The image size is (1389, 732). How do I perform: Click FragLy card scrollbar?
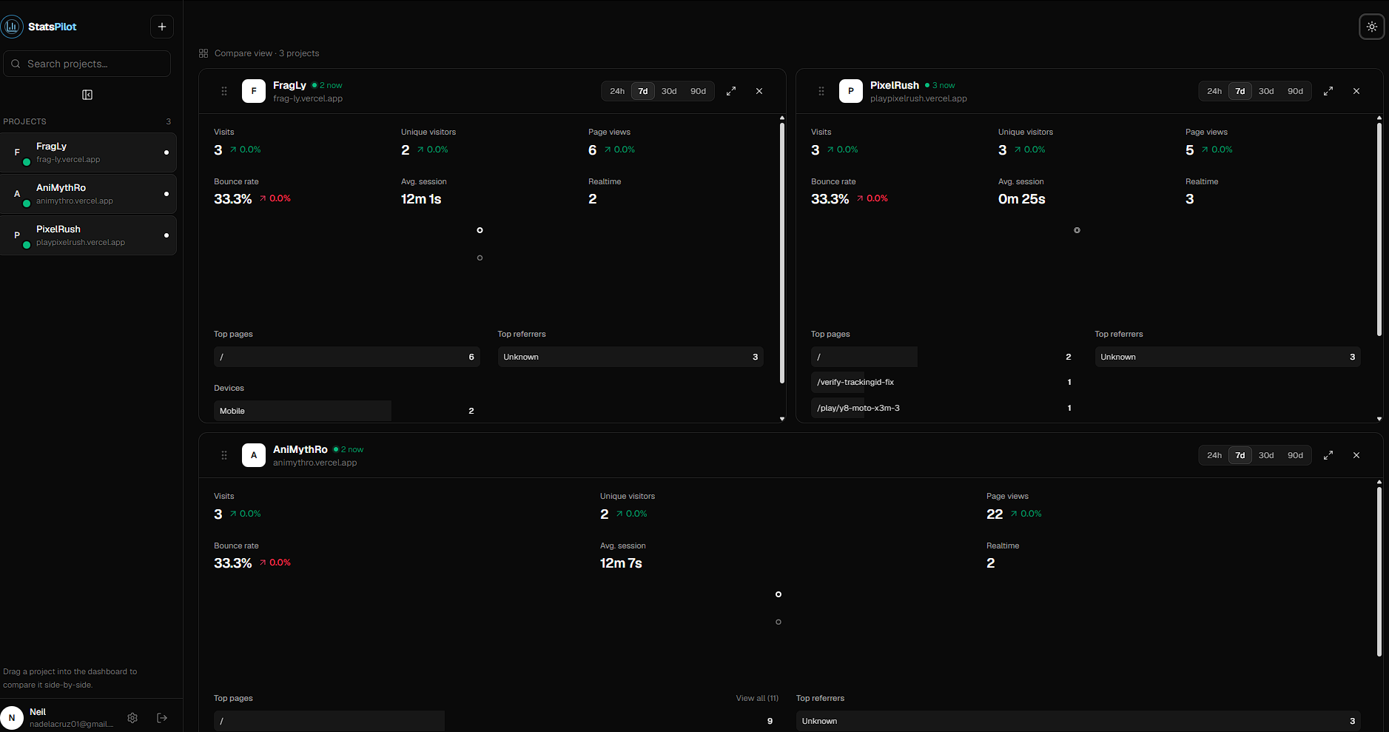click(x=782, y=253)
